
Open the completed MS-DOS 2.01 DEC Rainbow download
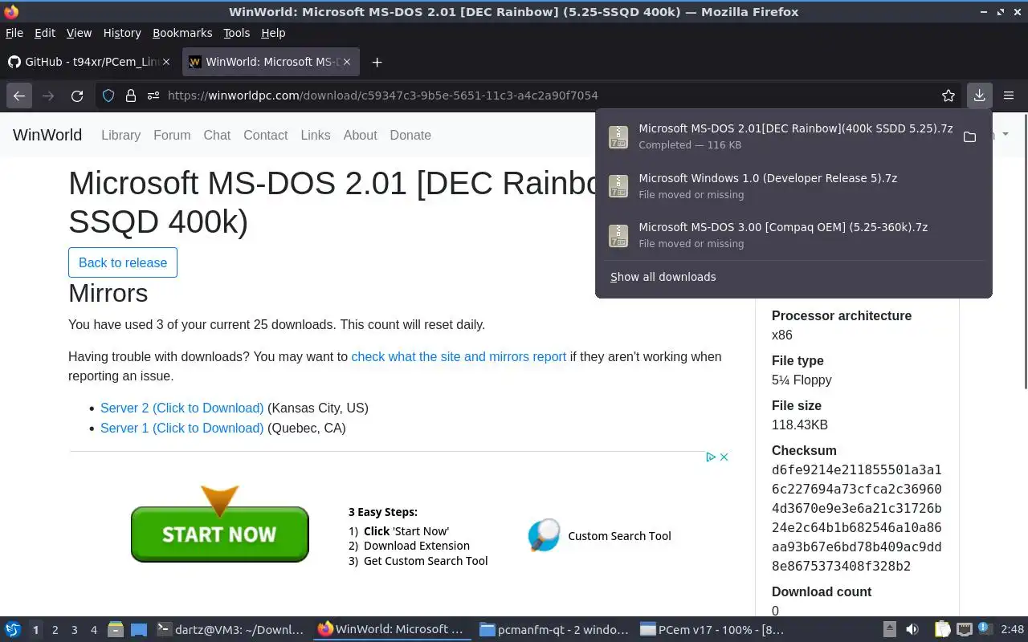[779, 136]
